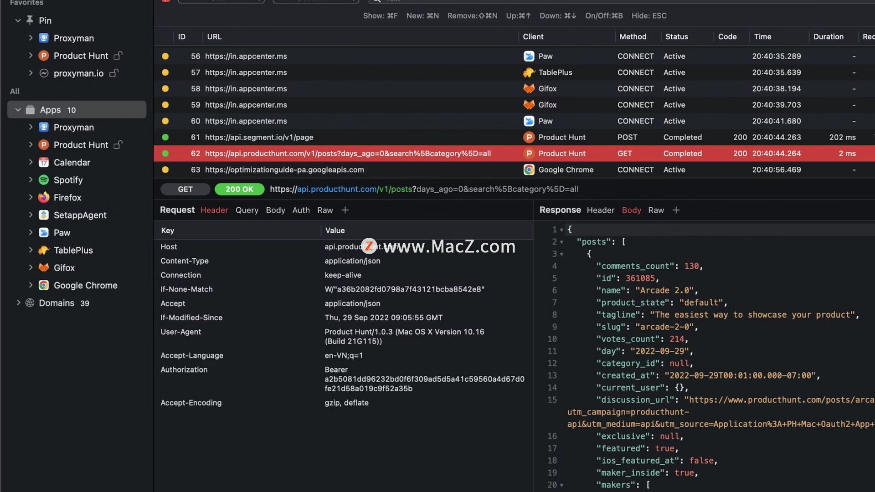Click the Google Chrome icon in the sidebar
This screenshot has height=492, width=875.
pos(44,285)
